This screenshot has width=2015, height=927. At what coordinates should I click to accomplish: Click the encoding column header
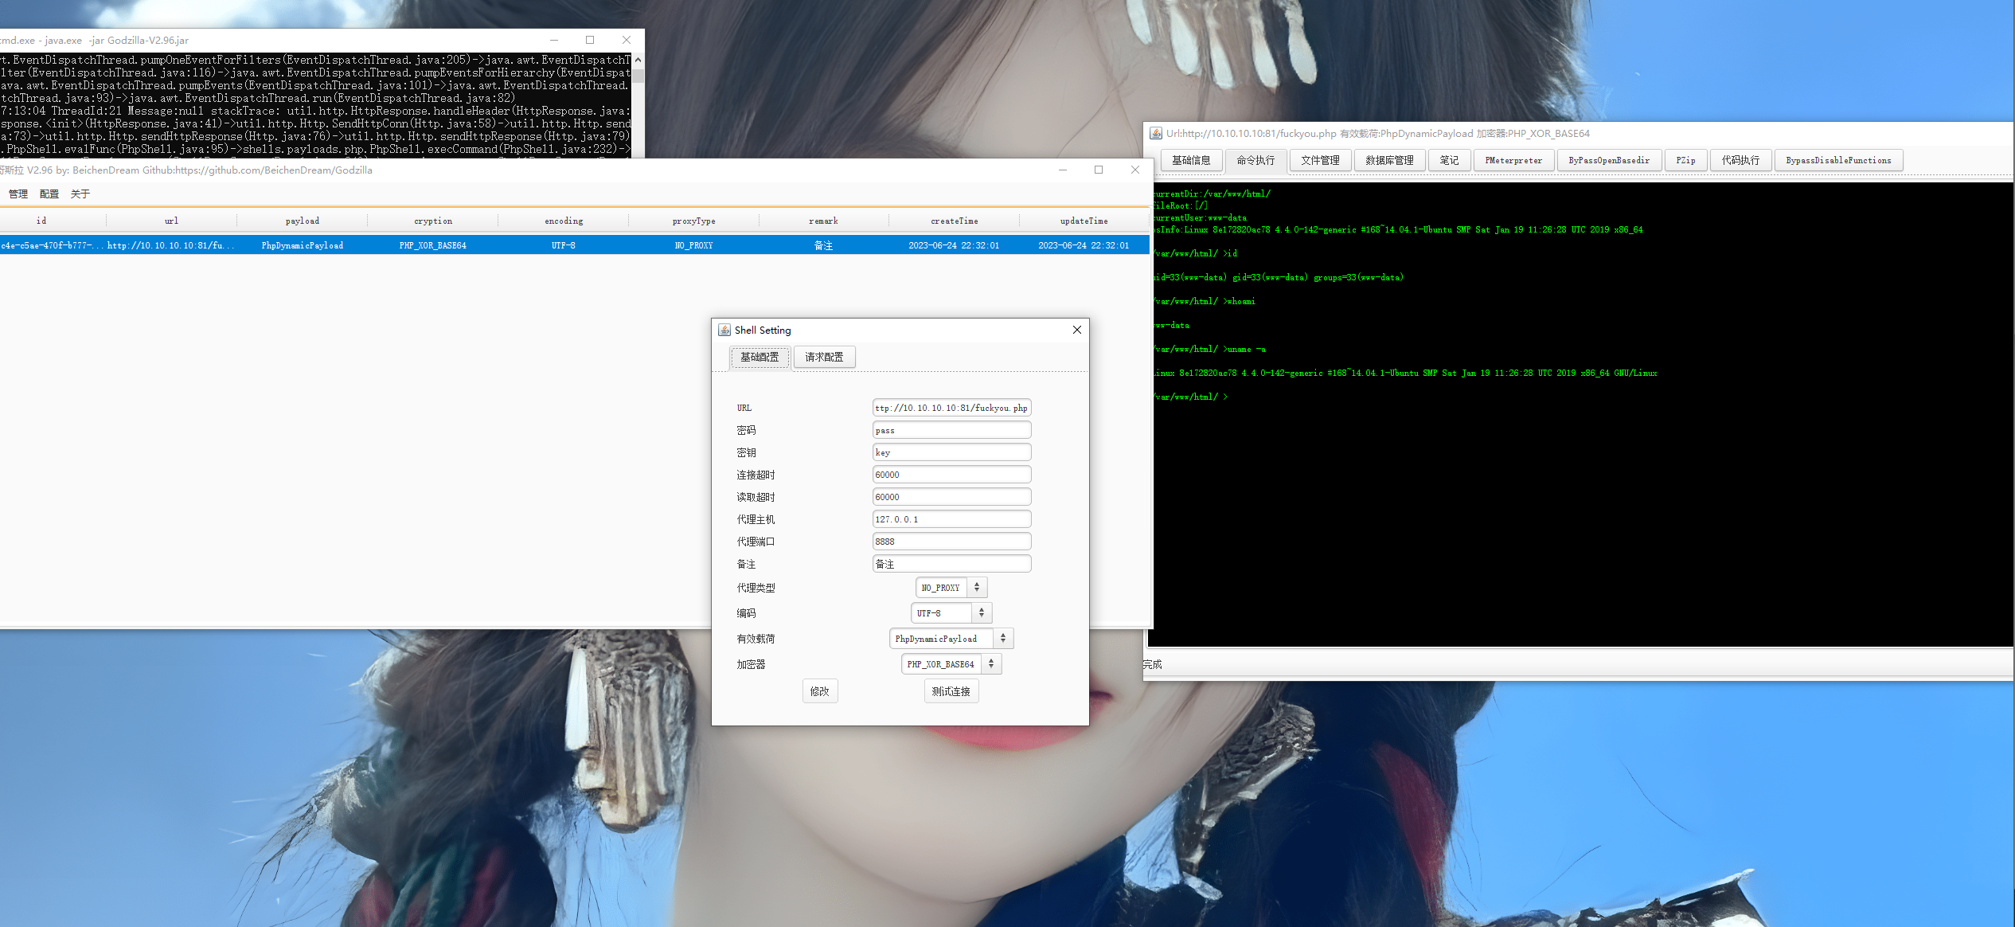(x=564, y=221)
